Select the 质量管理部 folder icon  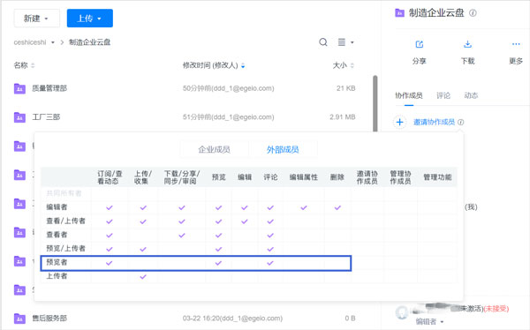coord(19,88)
